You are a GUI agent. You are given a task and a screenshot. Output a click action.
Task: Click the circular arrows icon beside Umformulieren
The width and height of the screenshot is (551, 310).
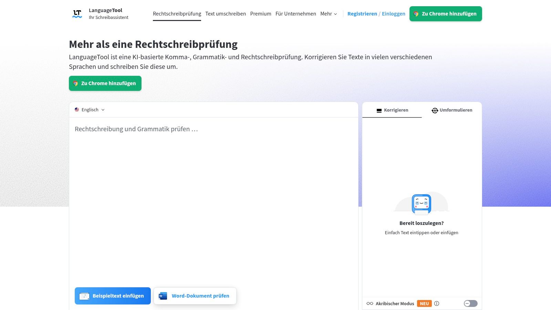click(435, 110)
